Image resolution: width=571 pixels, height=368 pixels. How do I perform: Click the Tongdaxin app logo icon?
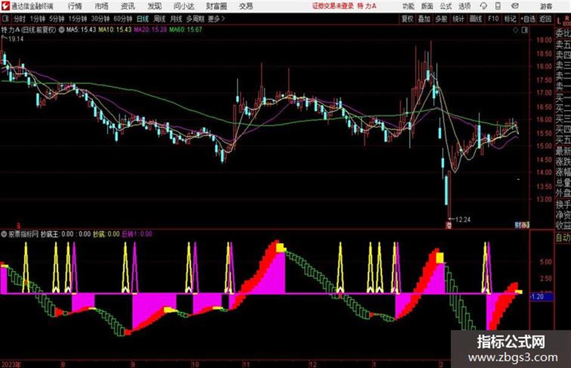point(5,6)
